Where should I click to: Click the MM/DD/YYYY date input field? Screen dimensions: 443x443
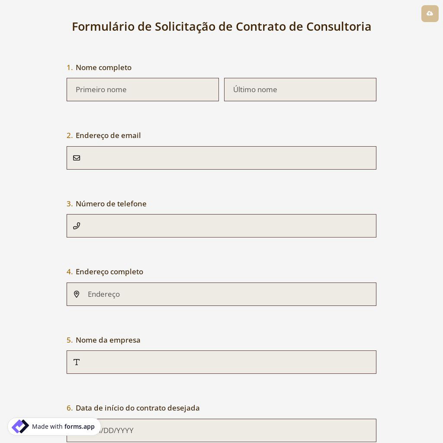pyautogui.click(x=221, y=430)
